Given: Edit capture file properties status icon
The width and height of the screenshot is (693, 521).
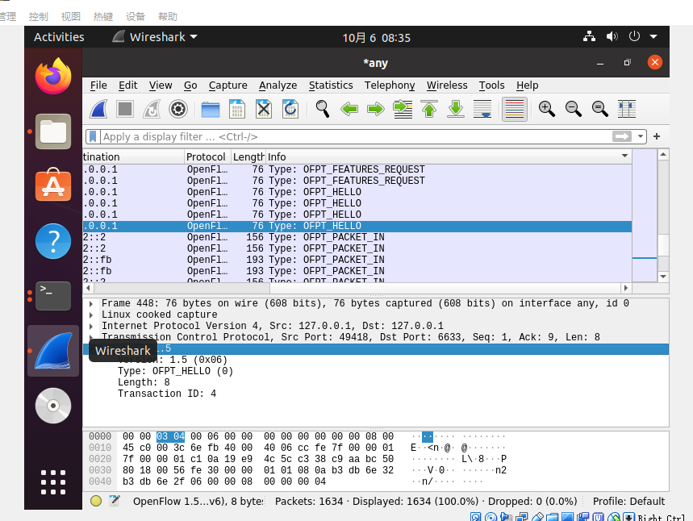Looking at the screenshot, I should pos(115,501).
